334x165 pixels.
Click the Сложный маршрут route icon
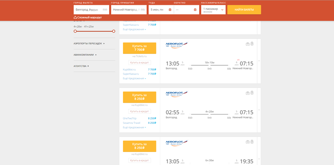[x=75, y=18]
